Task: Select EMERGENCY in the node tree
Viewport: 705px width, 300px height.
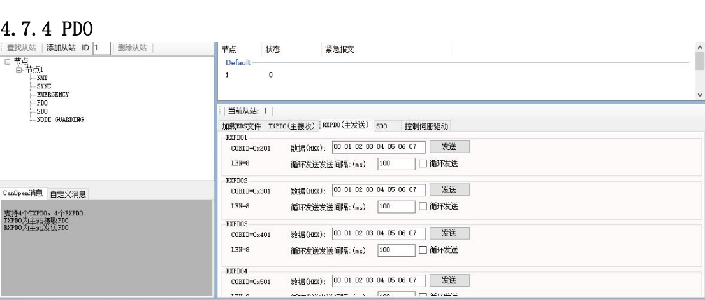Action: (x=54, y=93)
